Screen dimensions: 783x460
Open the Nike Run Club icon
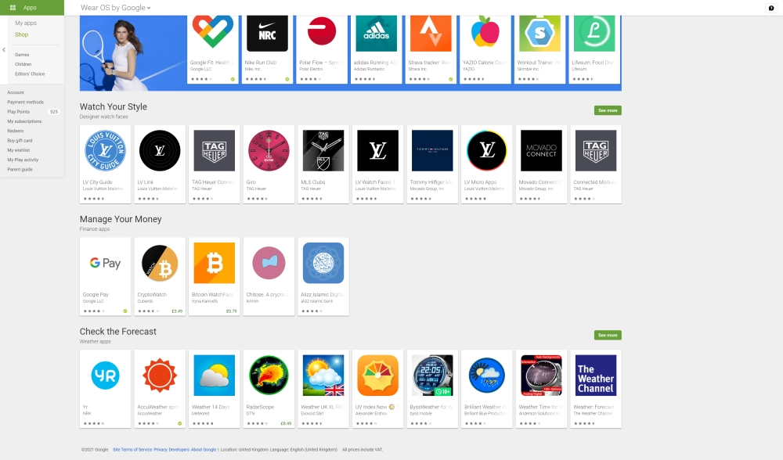click(267, 33)
